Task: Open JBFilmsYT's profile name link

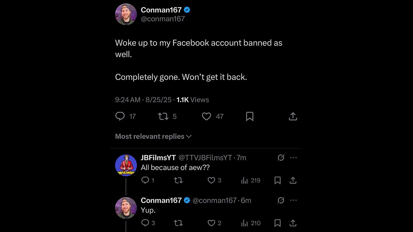Action: (158, 158)
